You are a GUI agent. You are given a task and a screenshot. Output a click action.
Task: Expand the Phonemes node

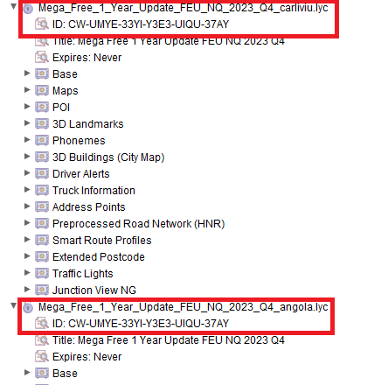click(x=27, y=140)
